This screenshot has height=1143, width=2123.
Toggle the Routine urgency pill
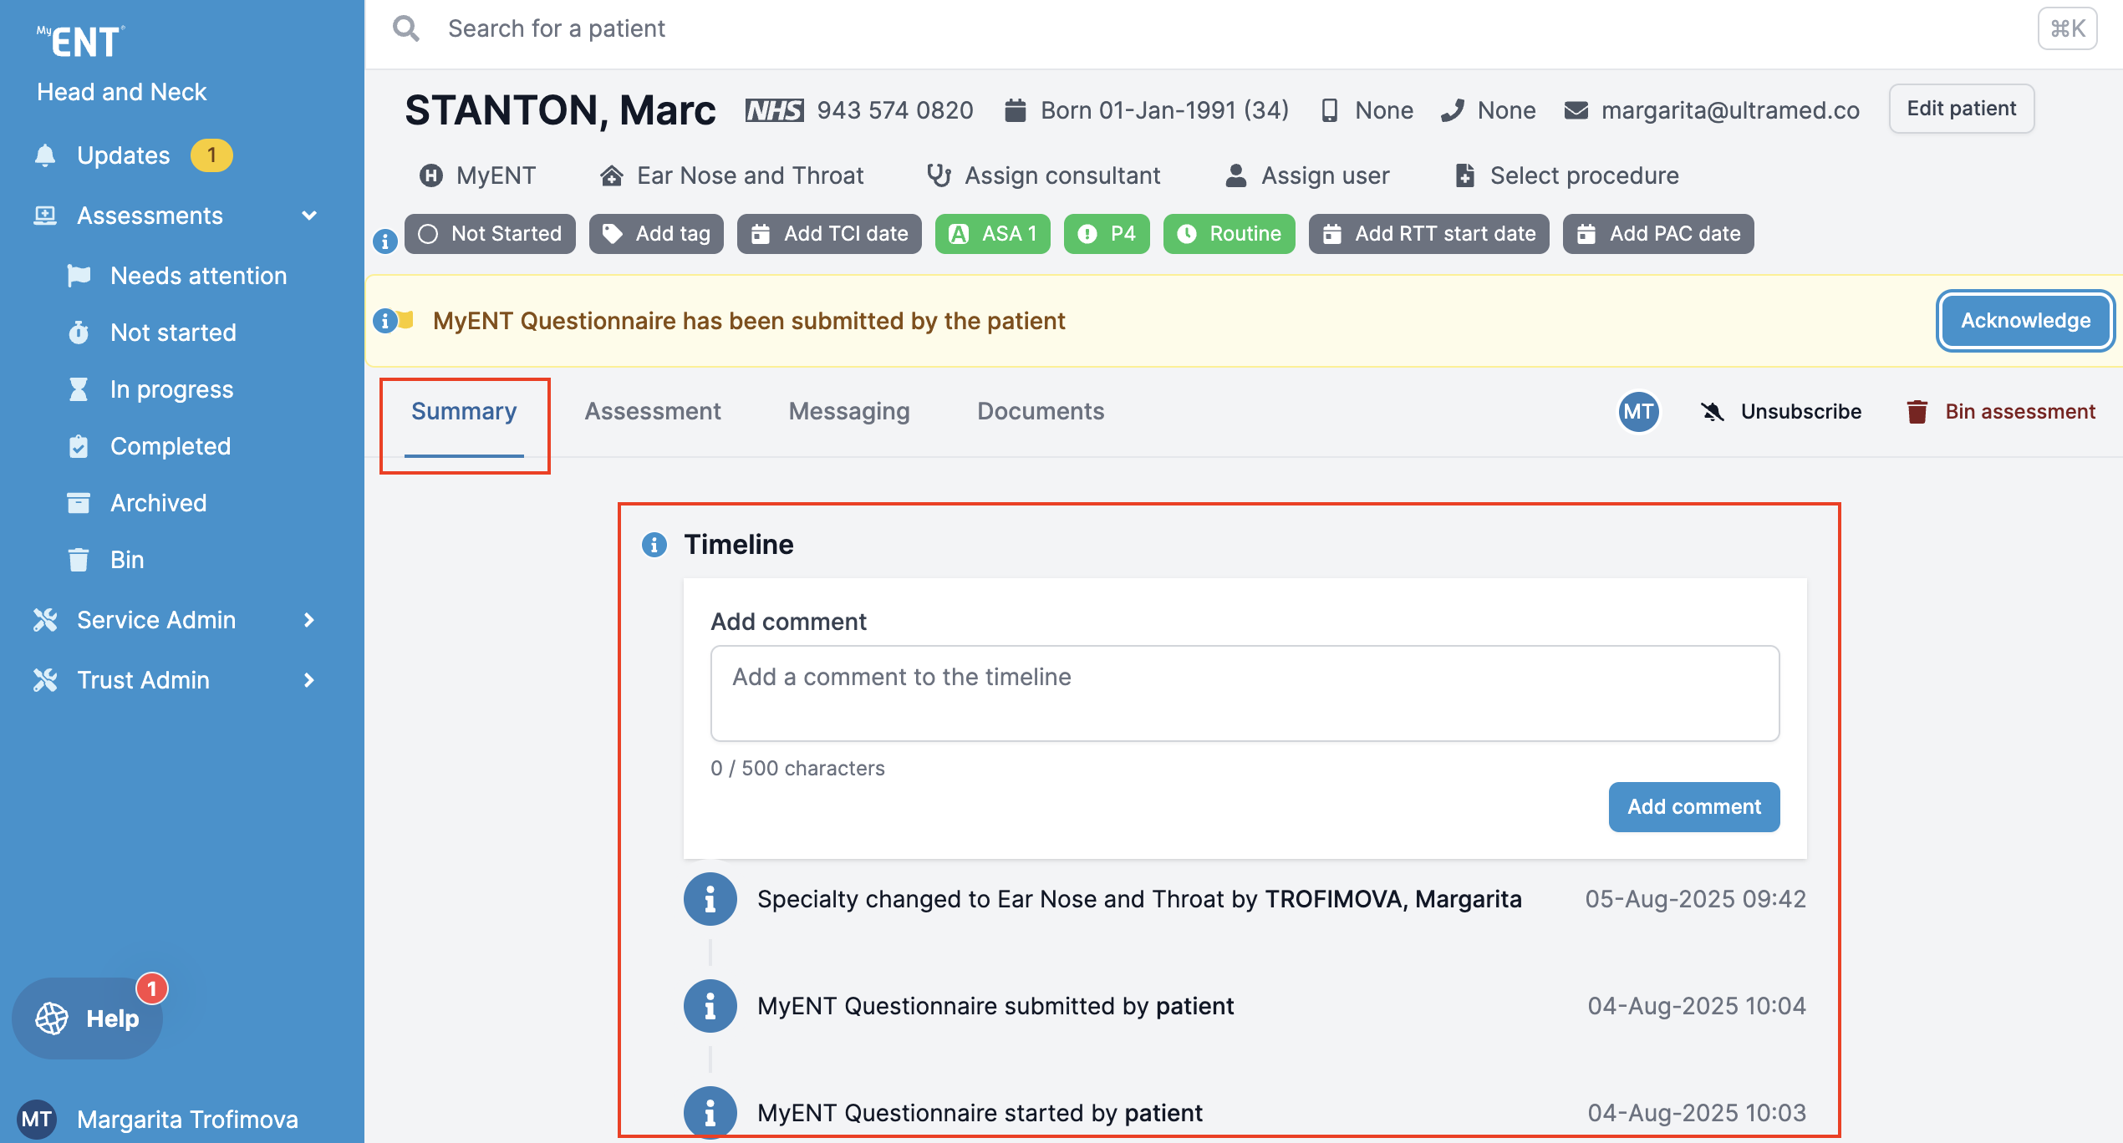tap(1229, 234)
